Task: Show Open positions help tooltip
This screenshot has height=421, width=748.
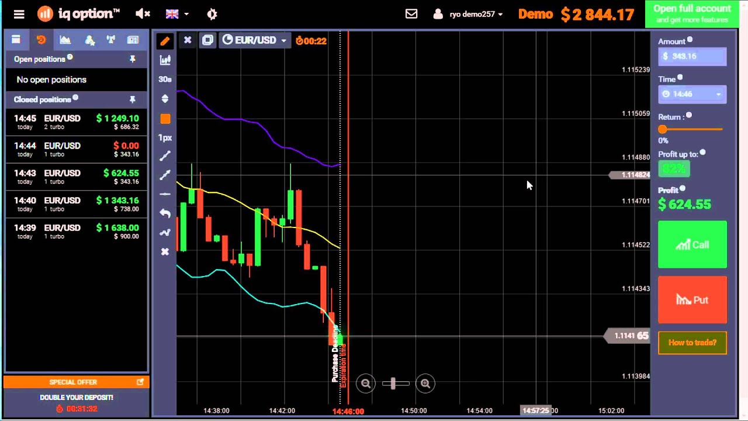Action: coord(70,57)
